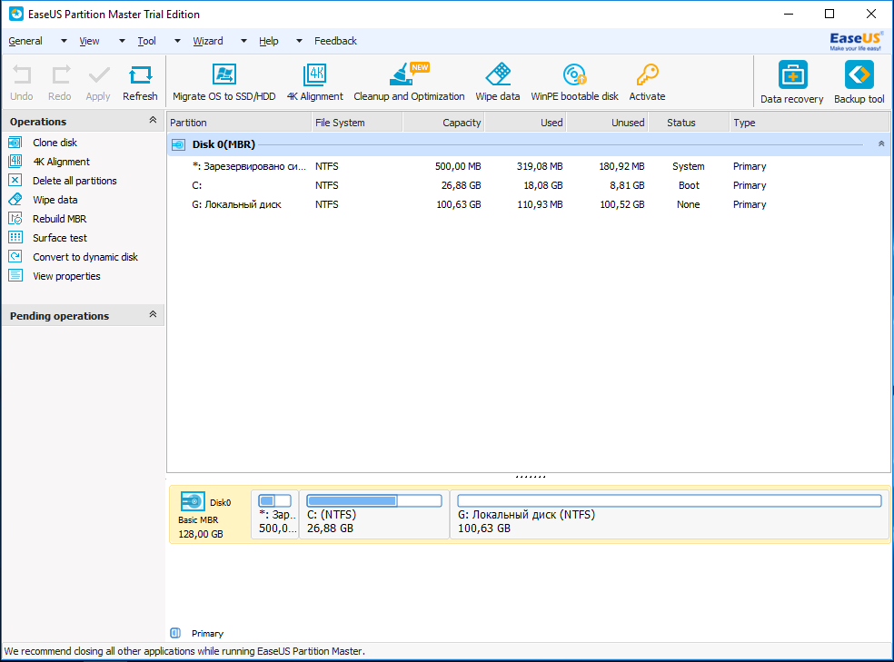Select the G: Локальный диск row
This screenshot has height=662, width=894.
point(529,204)
